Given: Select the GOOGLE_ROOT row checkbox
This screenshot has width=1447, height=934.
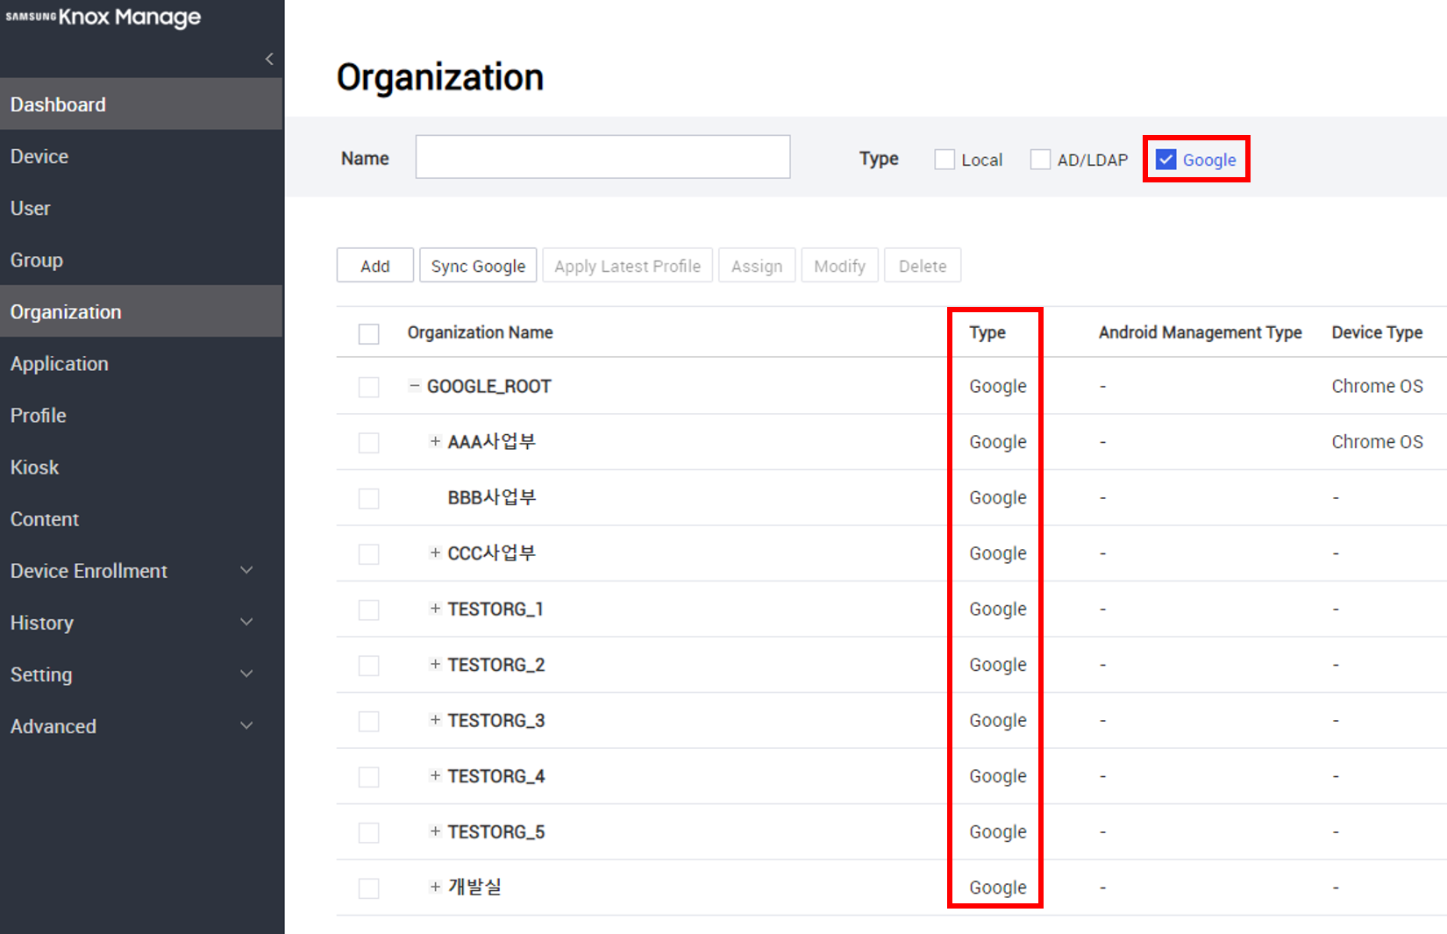Looking at the screenshot, I should (x=368, y=386).
